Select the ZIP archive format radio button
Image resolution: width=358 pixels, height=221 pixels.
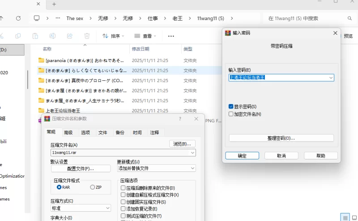(93, 187)
